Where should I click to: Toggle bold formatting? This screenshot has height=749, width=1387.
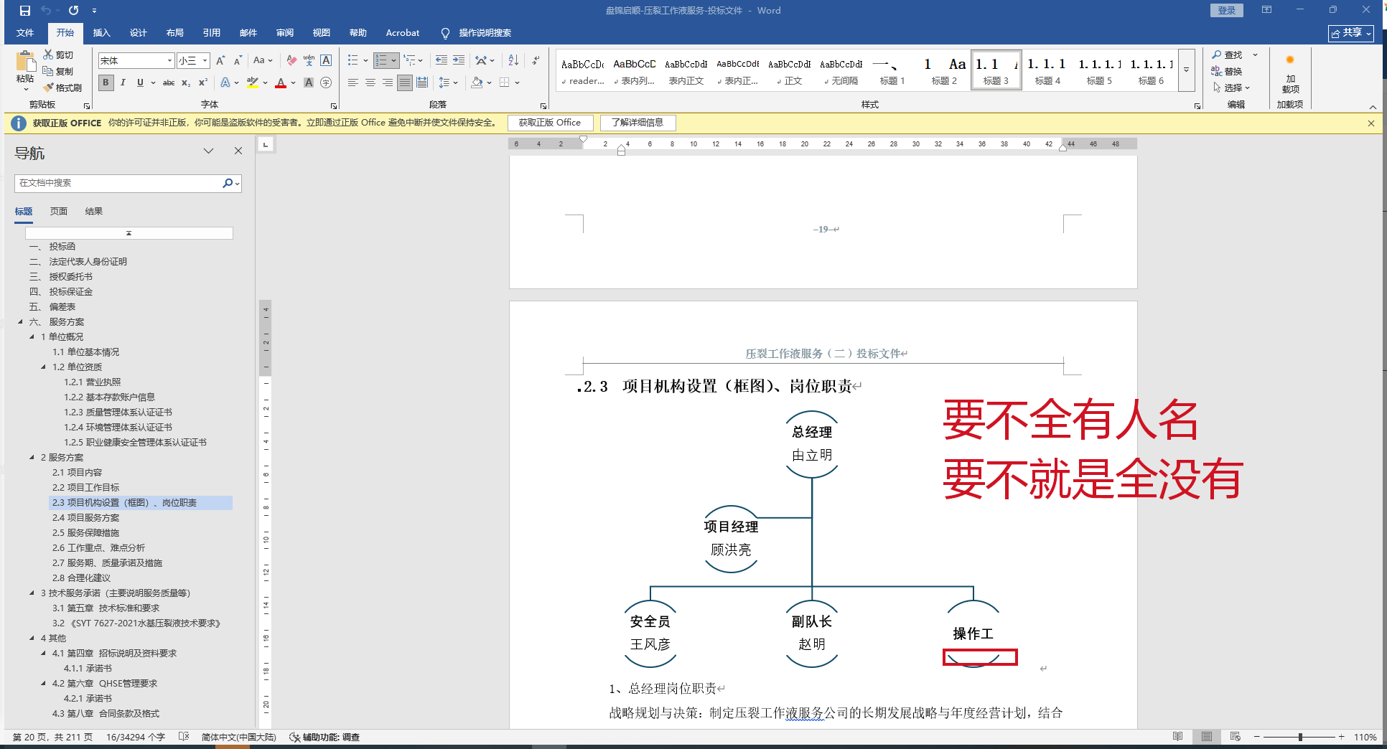(x=106, y=83)
